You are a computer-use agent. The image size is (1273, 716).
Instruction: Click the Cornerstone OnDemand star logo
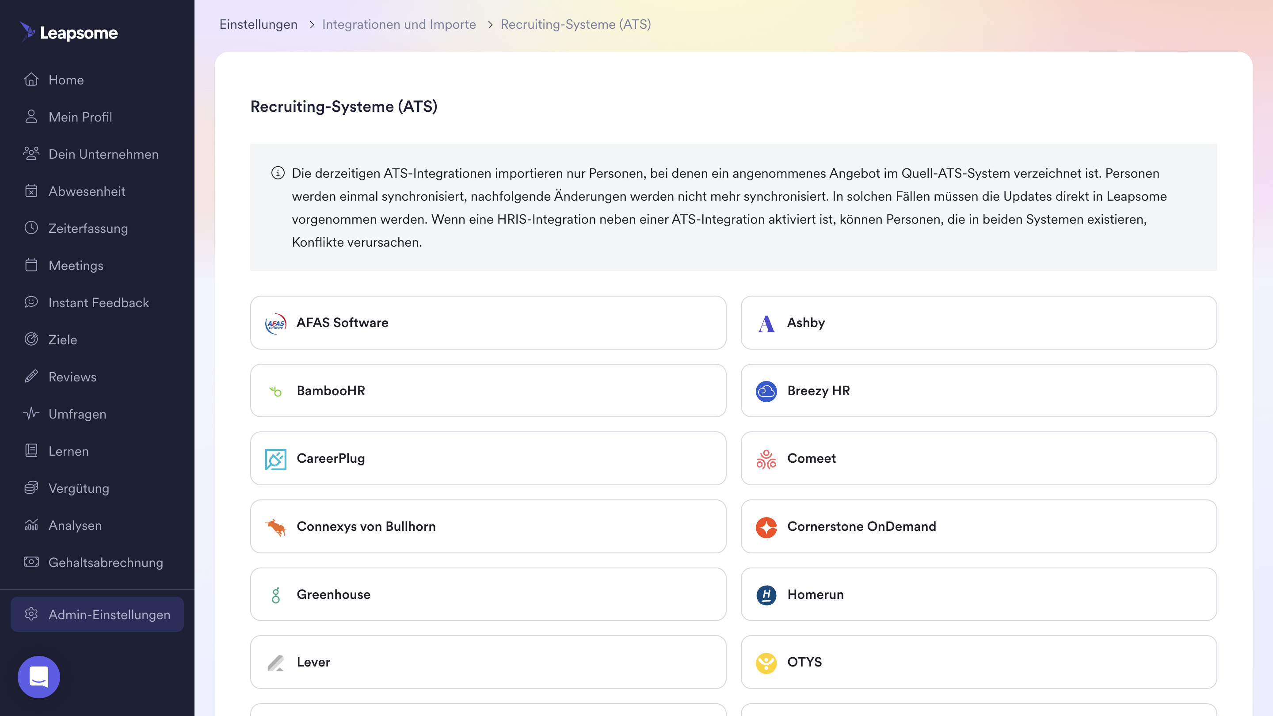coord(766,527)
